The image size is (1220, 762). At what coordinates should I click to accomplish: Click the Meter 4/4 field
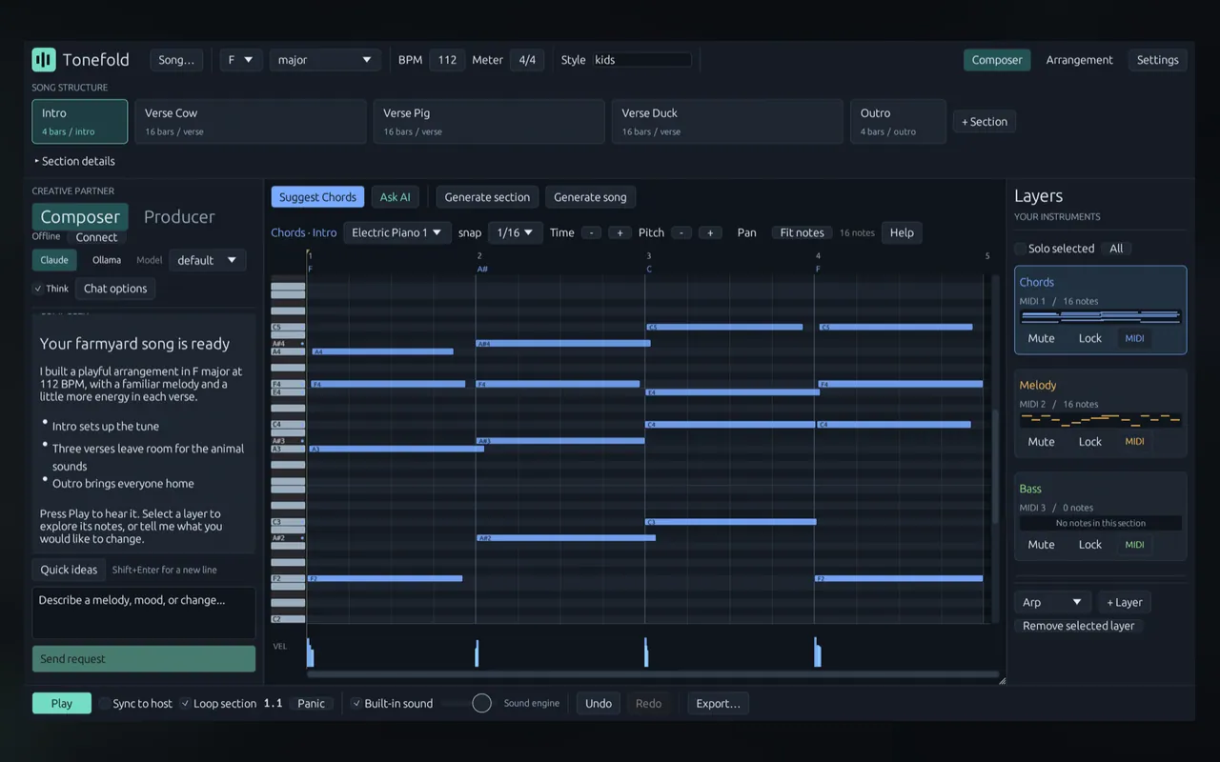tap(527, 60)
